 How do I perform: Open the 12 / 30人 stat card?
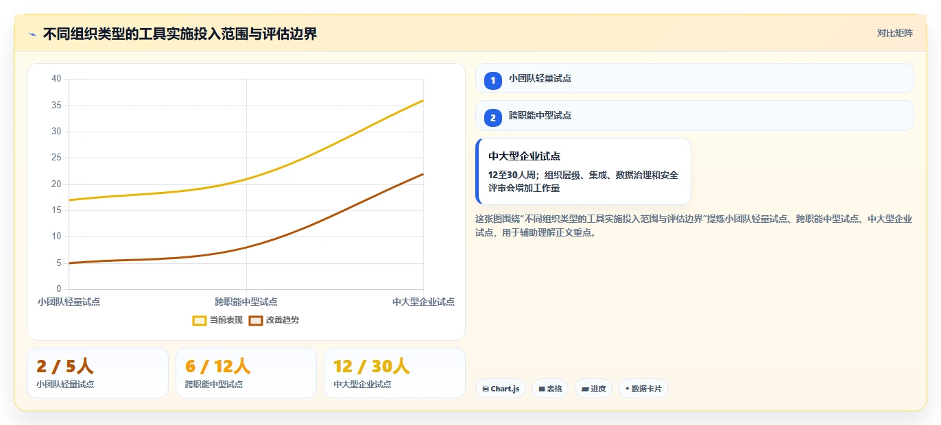(x=394, y=373)
